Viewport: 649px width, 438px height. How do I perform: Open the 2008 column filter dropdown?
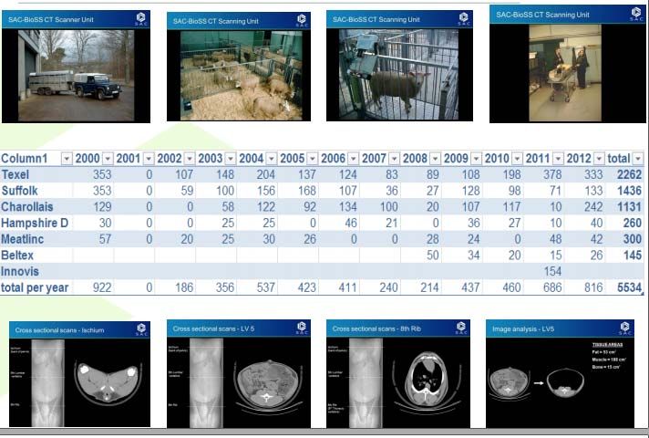click(x=436, y=158)
